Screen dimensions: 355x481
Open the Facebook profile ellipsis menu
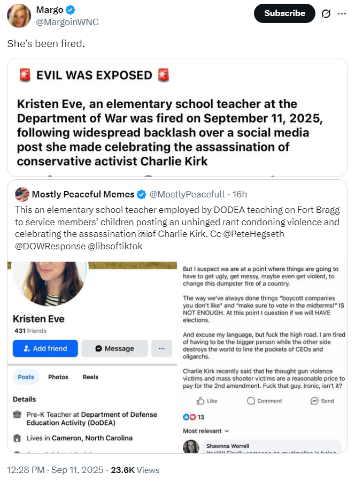(x=161, y=348)
